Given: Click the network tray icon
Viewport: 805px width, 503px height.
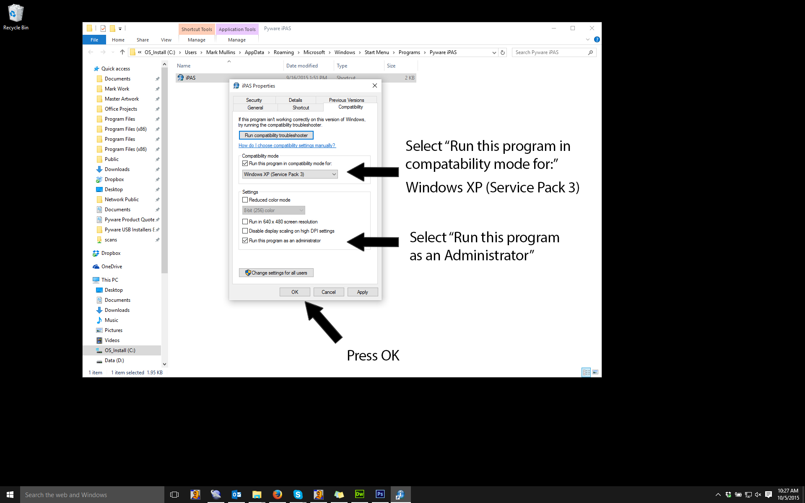Looking at the screenshot, I should (748, 495).
